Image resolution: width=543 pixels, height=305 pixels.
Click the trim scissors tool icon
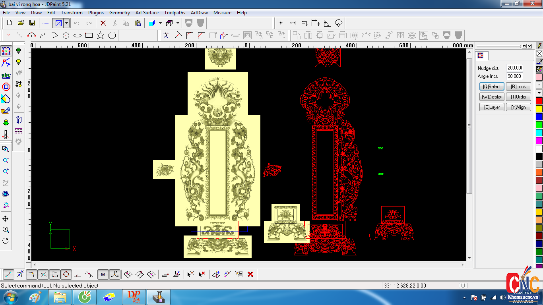coord(167,35)
